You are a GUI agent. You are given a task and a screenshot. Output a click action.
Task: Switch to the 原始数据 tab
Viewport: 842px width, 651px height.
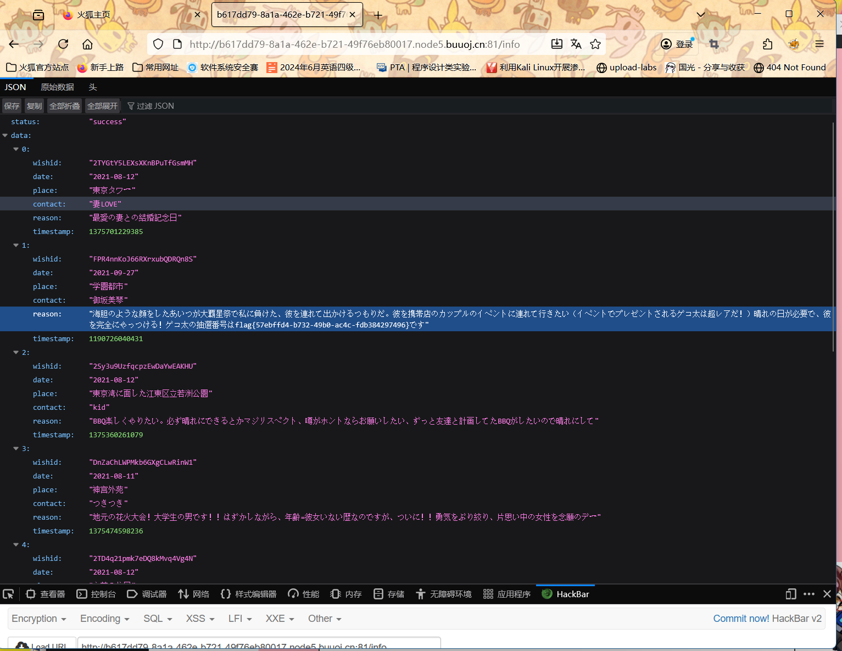tap(57, 87)
